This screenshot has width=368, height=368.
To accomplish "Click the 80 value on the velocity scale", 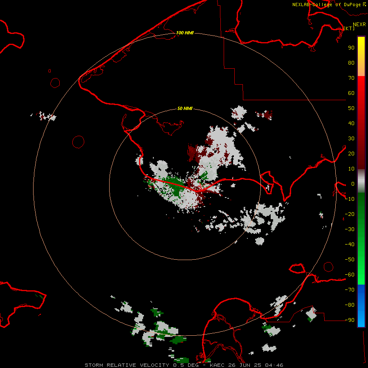I will coord(351,63).
